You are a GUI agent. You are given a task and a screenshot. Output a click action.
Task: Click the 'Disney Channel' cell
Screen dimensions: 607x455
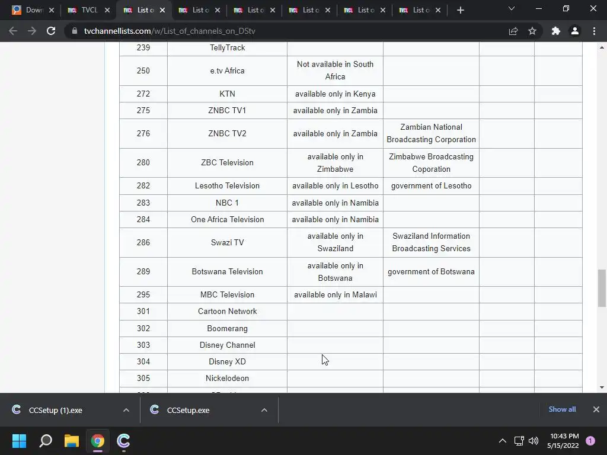[227, 345]
